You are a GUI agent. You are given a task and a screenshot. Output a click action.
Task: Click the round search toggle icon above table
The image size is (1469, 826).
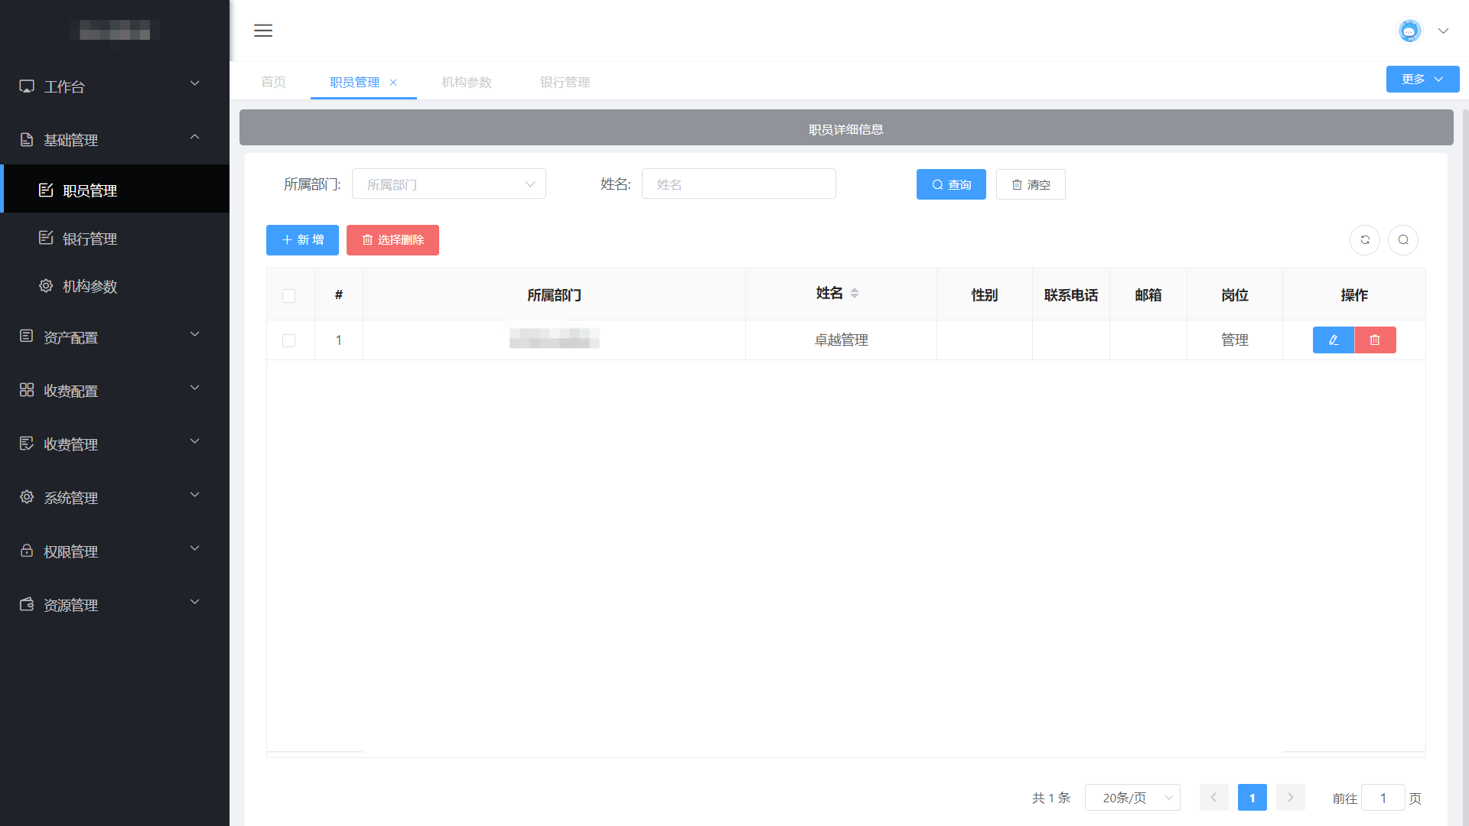click(x=1403, y=240)
